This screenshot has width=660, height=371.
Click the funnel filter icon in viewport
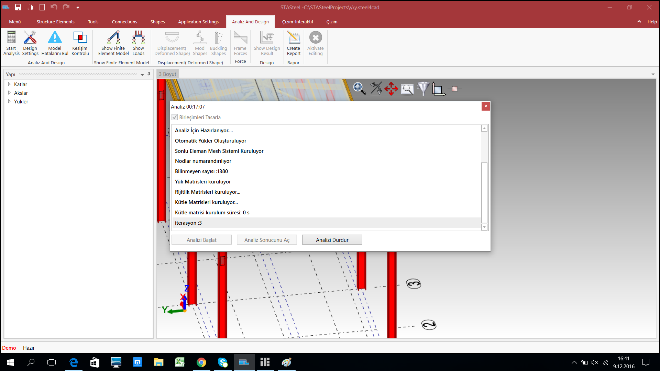(x=423, y=89)
